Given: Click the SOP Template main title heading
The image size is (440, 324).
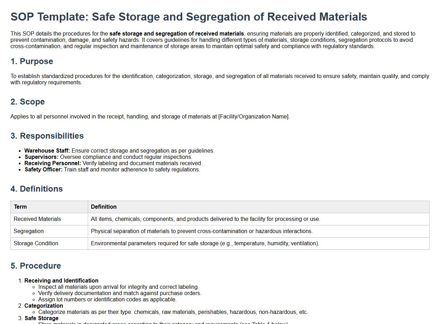Looking at the screenshot, I should 188,17.
